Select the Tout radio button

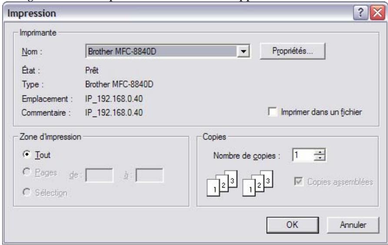pyautogui.click(x=27, y=154)
